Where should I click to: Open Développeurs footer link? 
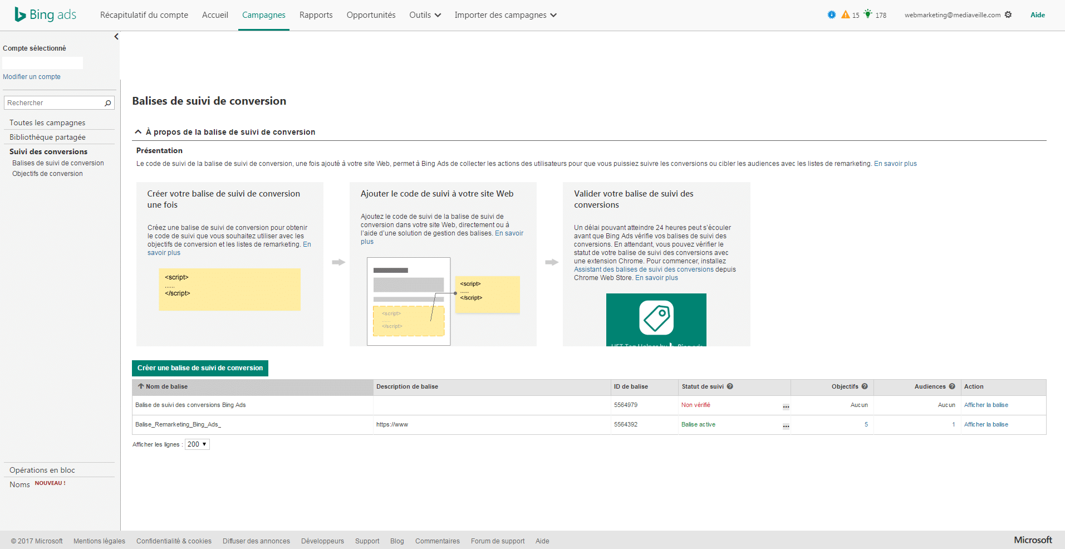point(322,541)
